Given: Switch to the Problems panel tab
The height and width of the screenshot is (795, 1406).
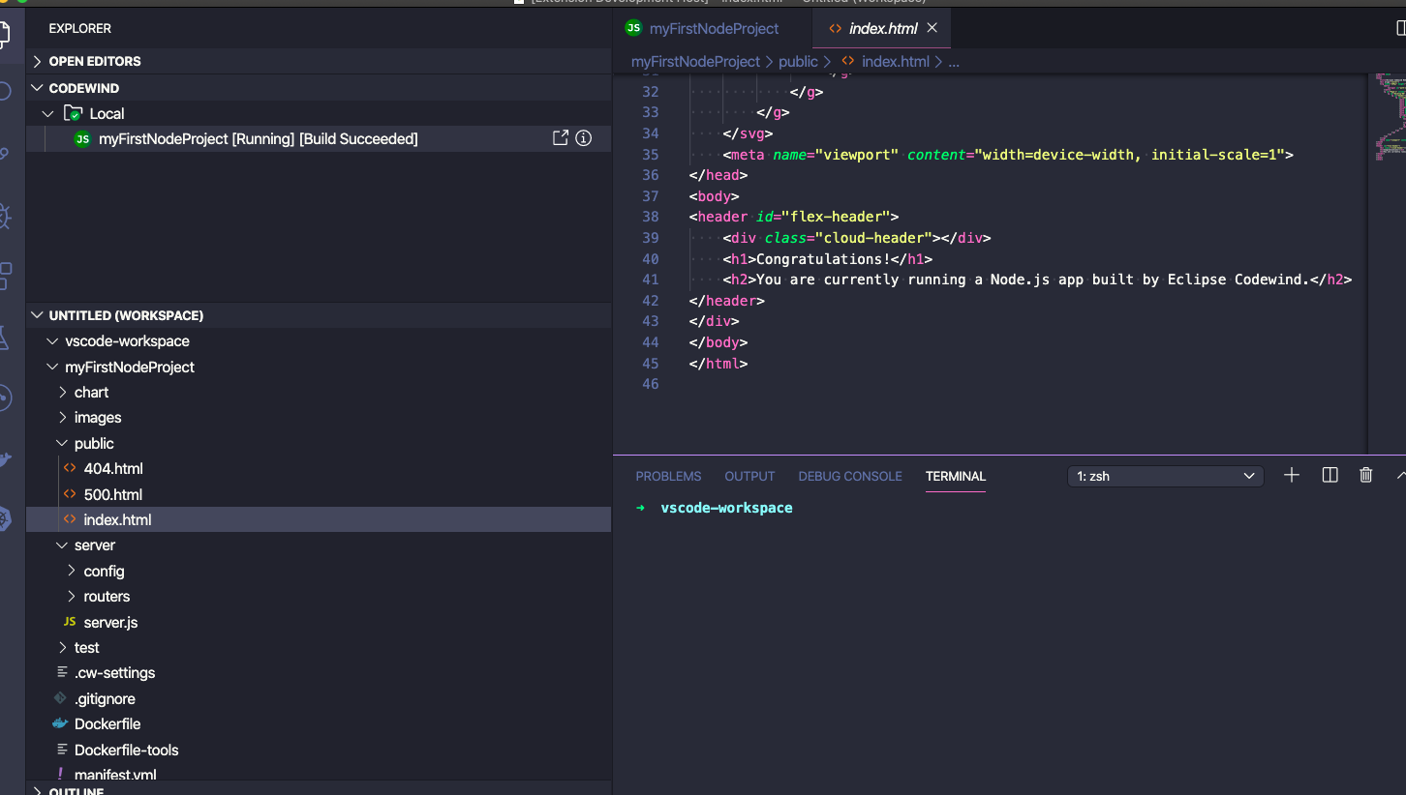Looking at the screenshot, I should [668, 476].
